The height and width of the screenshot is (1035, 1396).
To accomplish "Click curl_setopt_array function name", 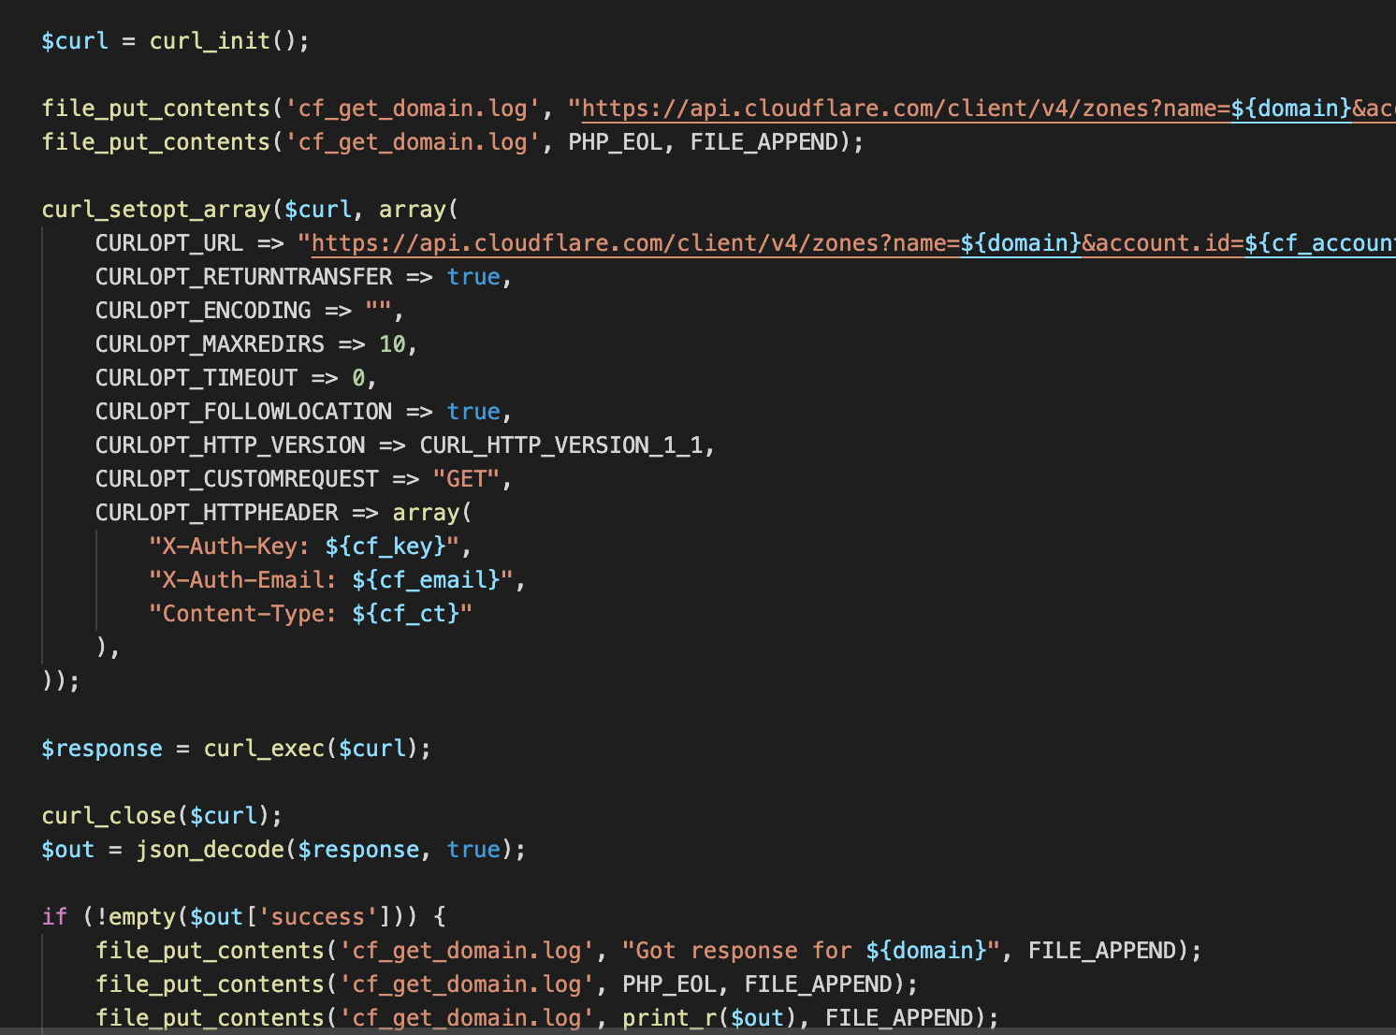I will click(x=155, y=210).
